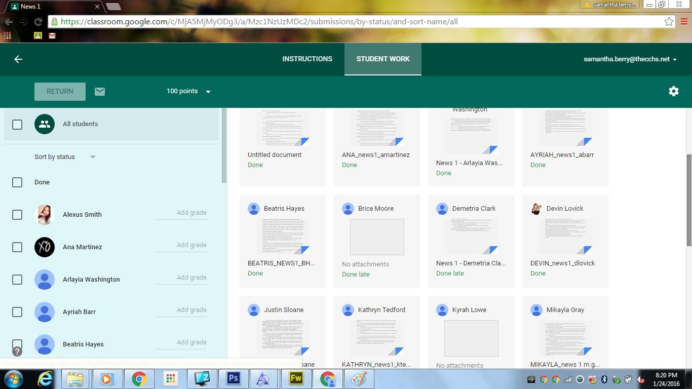Click the student list scrollbar

click(x=224, y=146)
